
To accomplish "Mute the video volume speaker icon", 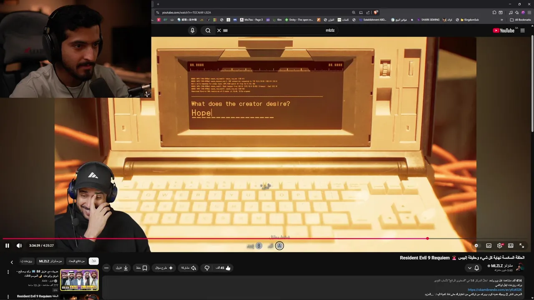I will (19, 245).
